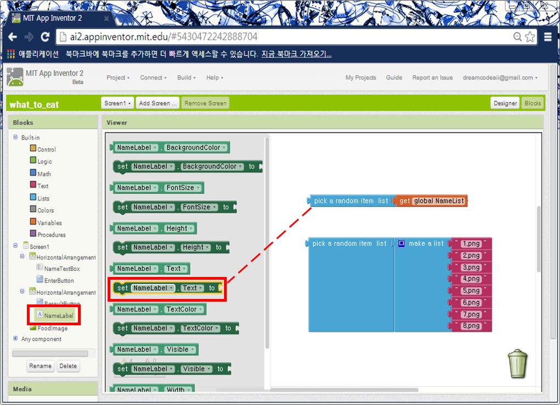Collapse the Built-in tree node
The image size is (560, 405).
[x=15, y=137]
